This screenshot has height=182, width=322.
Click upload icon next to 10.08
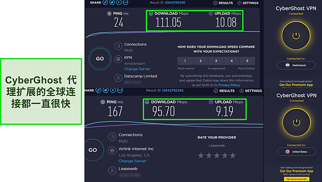click(211, 13)
